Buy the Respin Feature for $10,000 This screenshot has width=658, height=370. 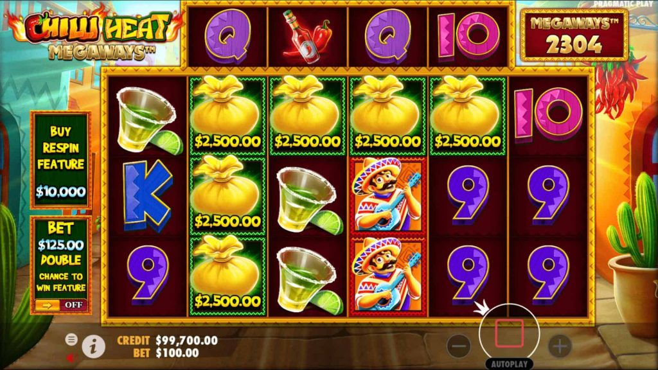[x=61, y=161]
